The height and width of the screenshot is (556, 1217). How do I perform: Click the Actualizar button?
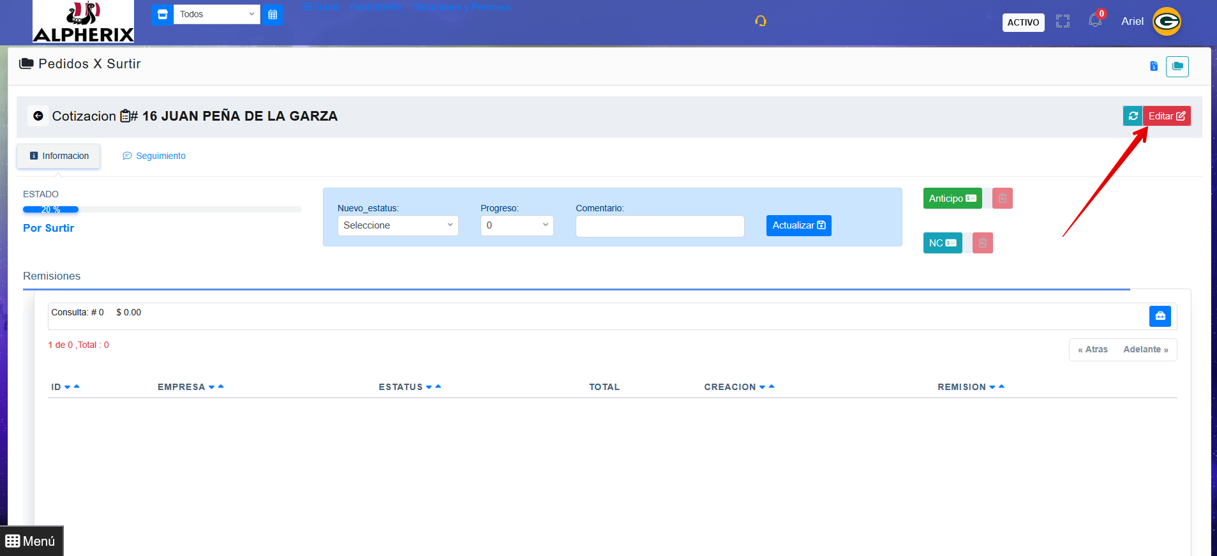point(798,225)
